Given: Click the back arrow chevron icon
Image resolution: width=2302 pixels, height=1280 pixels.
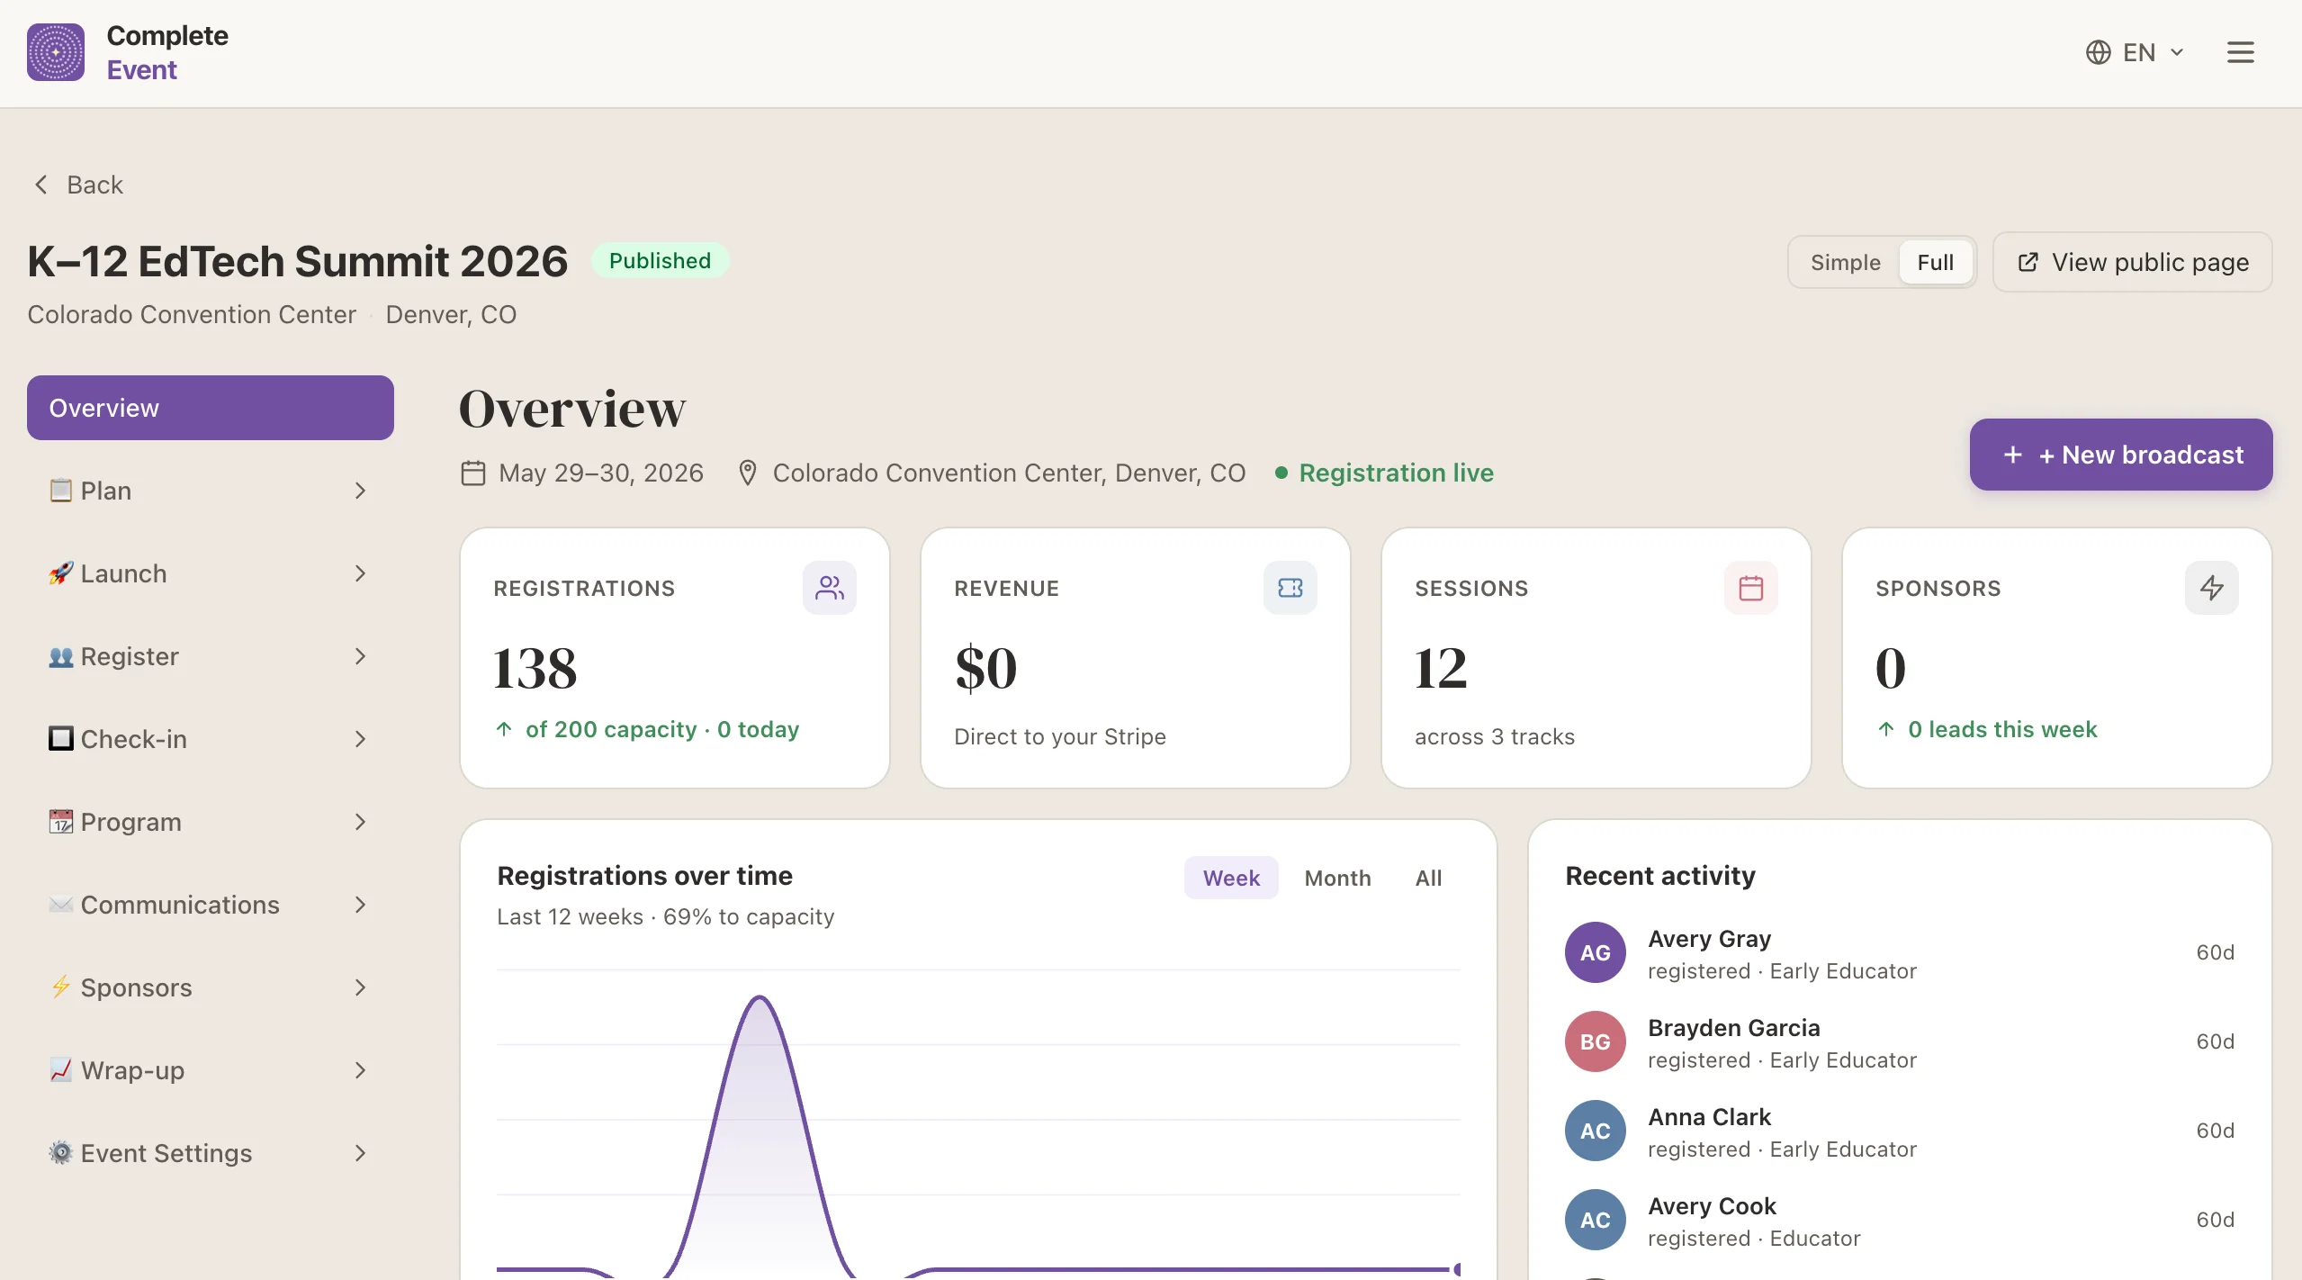Looking at the screenshot, I should pyautogui.click(x=40, y=185).
